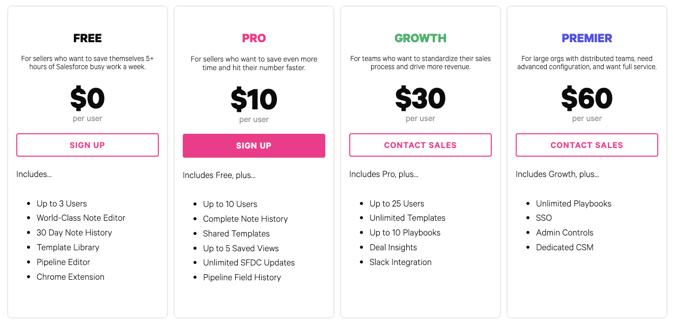Click the Slack Integration list item
The height and width of the screenshot is (324, 673).
(x=400, y=262)
